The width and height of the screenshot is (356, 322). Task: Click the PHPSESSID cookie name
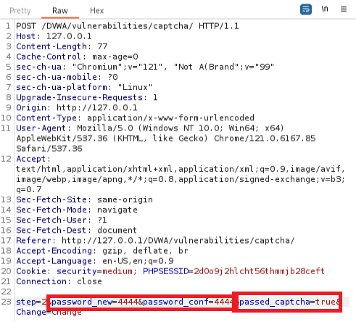[x=165, y=271]
